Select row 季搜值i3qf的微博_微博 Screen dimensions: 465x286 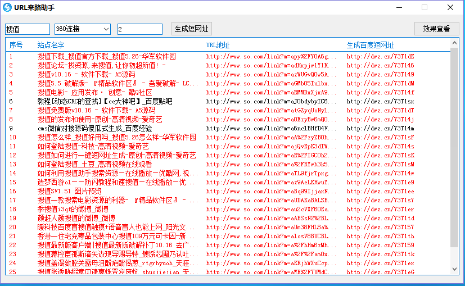tap(228, 209)
